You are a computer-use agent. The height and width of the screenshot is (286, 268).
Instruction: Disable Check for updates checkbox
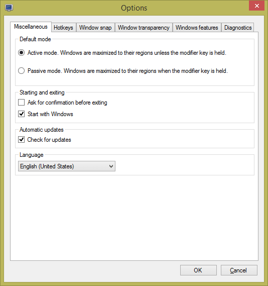pyautogui.click(x=21, y=140)
